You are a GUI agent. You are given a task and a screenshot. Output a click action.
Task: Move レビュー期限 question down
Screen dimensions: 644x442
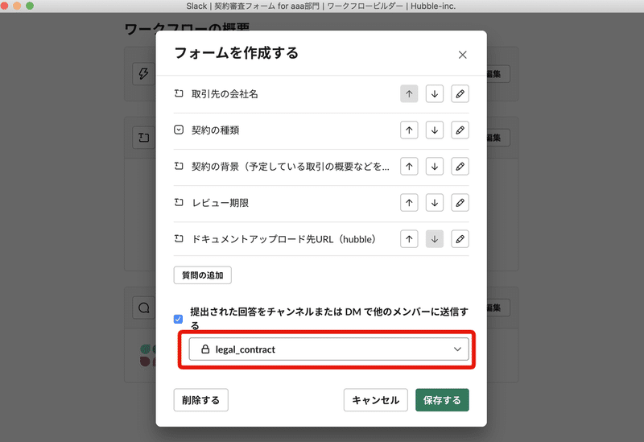pyautogui.click(x=435, y=203)
